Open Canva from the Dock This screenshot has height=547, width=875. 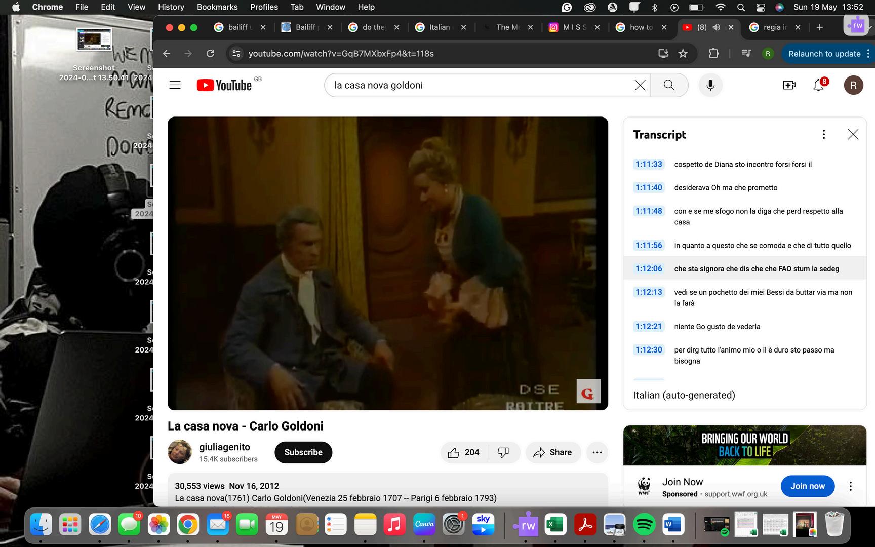(424, 525)
